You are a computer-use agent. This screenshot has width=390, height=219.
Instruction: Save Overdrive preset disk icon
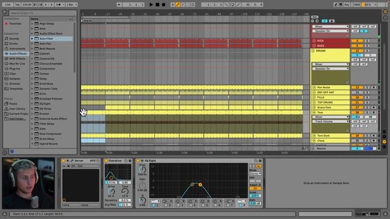[130, 161]
